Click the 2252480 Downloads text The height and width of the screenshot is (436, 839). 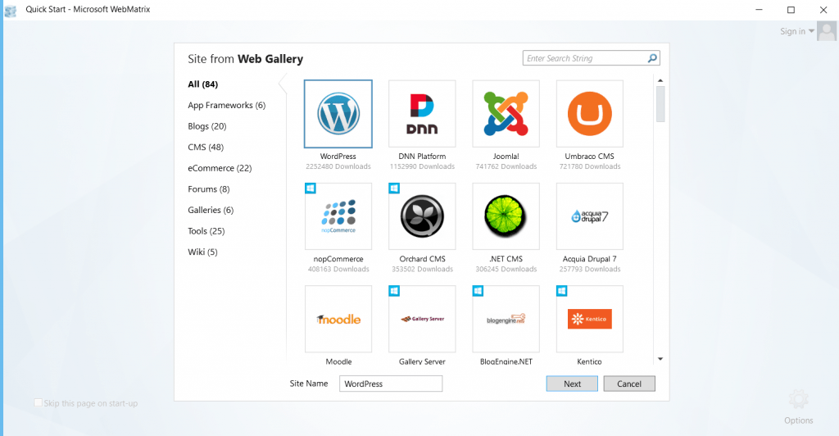tap(338, 166)
